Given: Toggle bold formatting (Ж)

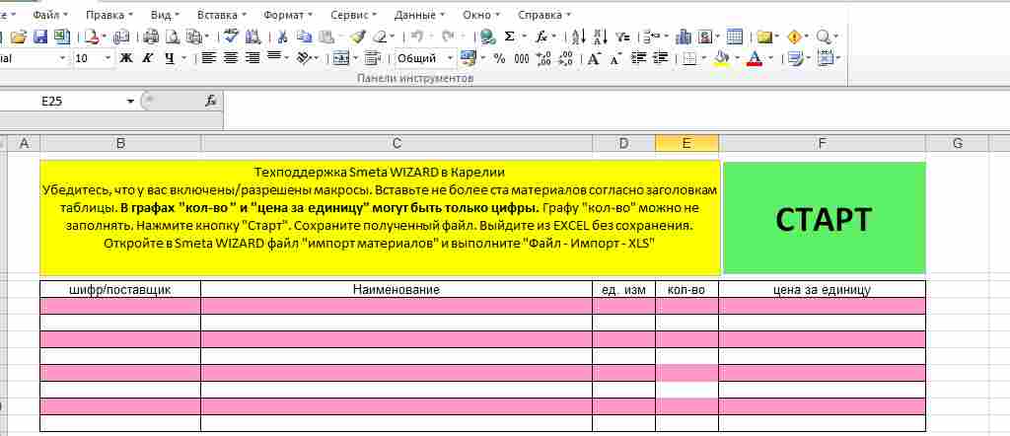Looking at the screenshot, I should point(126,58).
